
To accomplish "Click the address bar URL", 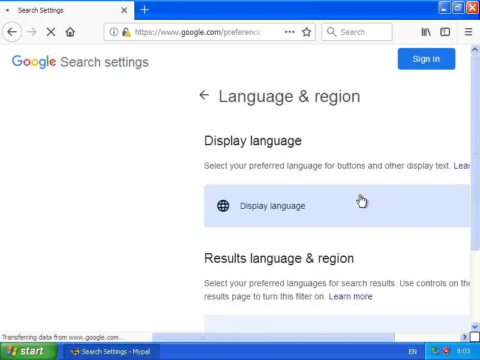I will pyautogui.click(x=198, y=32).
